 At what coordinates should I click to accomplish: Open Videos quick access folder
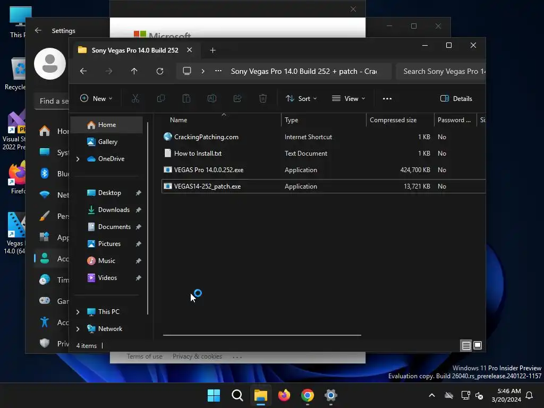click(x=106, y=278)
